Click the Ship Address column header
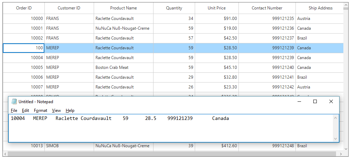Screen dimensions: 350x157 [x=320, y=8]
